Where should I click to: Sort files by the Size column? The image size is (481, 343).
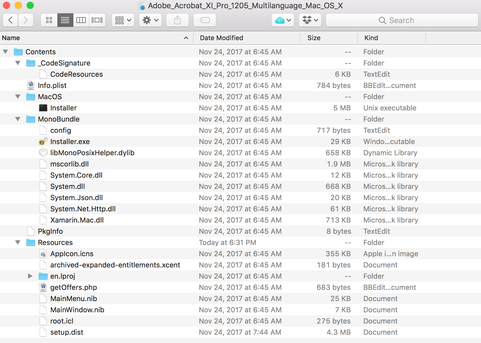314,38
